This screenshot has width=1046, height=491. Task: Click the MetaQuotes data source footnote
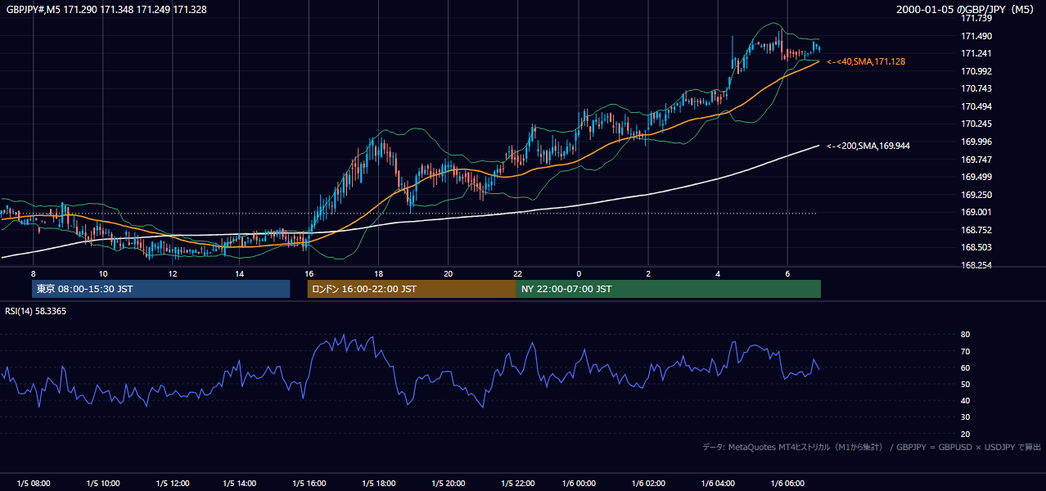pyautogui.click(x=872, y=447)
